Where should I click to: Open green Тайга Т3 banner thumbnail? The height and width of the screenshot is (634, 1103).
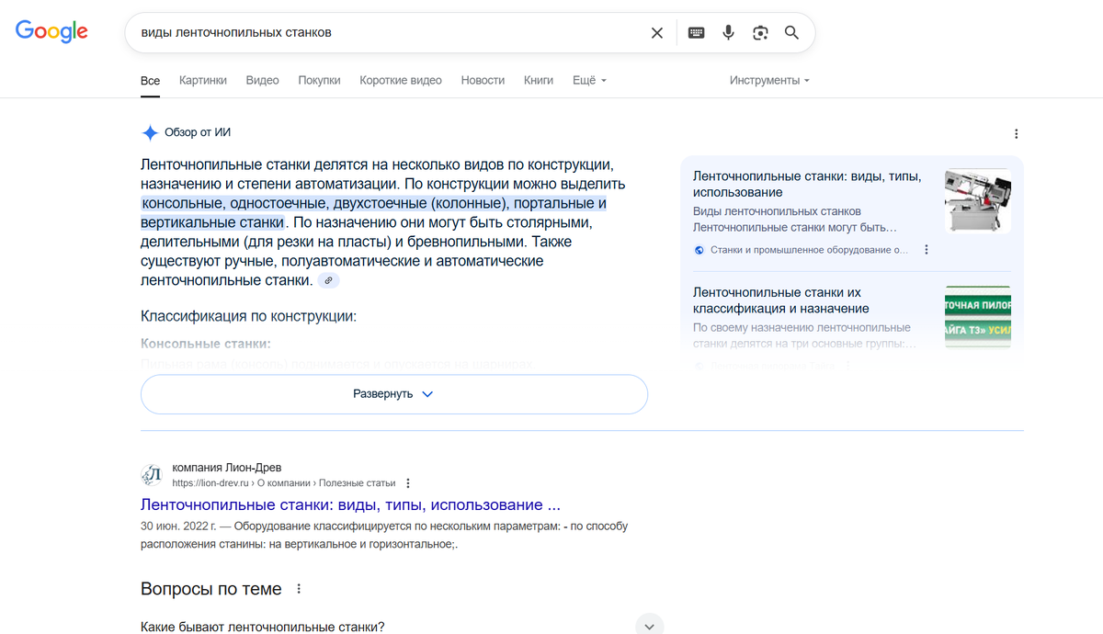pos(978,317)
